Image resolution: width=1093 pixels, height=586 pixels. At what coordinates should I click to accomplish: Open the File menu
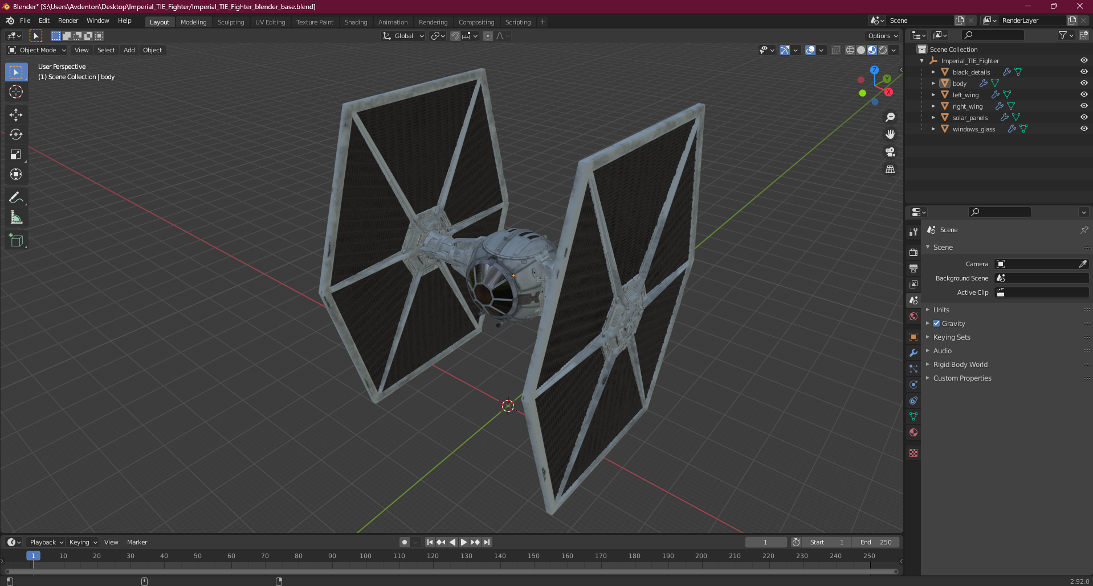(25, 20)
